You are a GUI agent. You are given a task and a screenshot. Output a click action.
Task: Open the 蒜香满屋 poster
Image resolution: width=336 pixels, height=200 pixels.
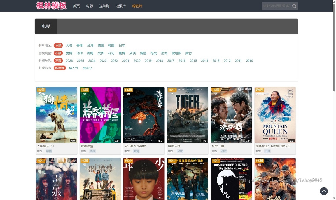click(100, 115)
